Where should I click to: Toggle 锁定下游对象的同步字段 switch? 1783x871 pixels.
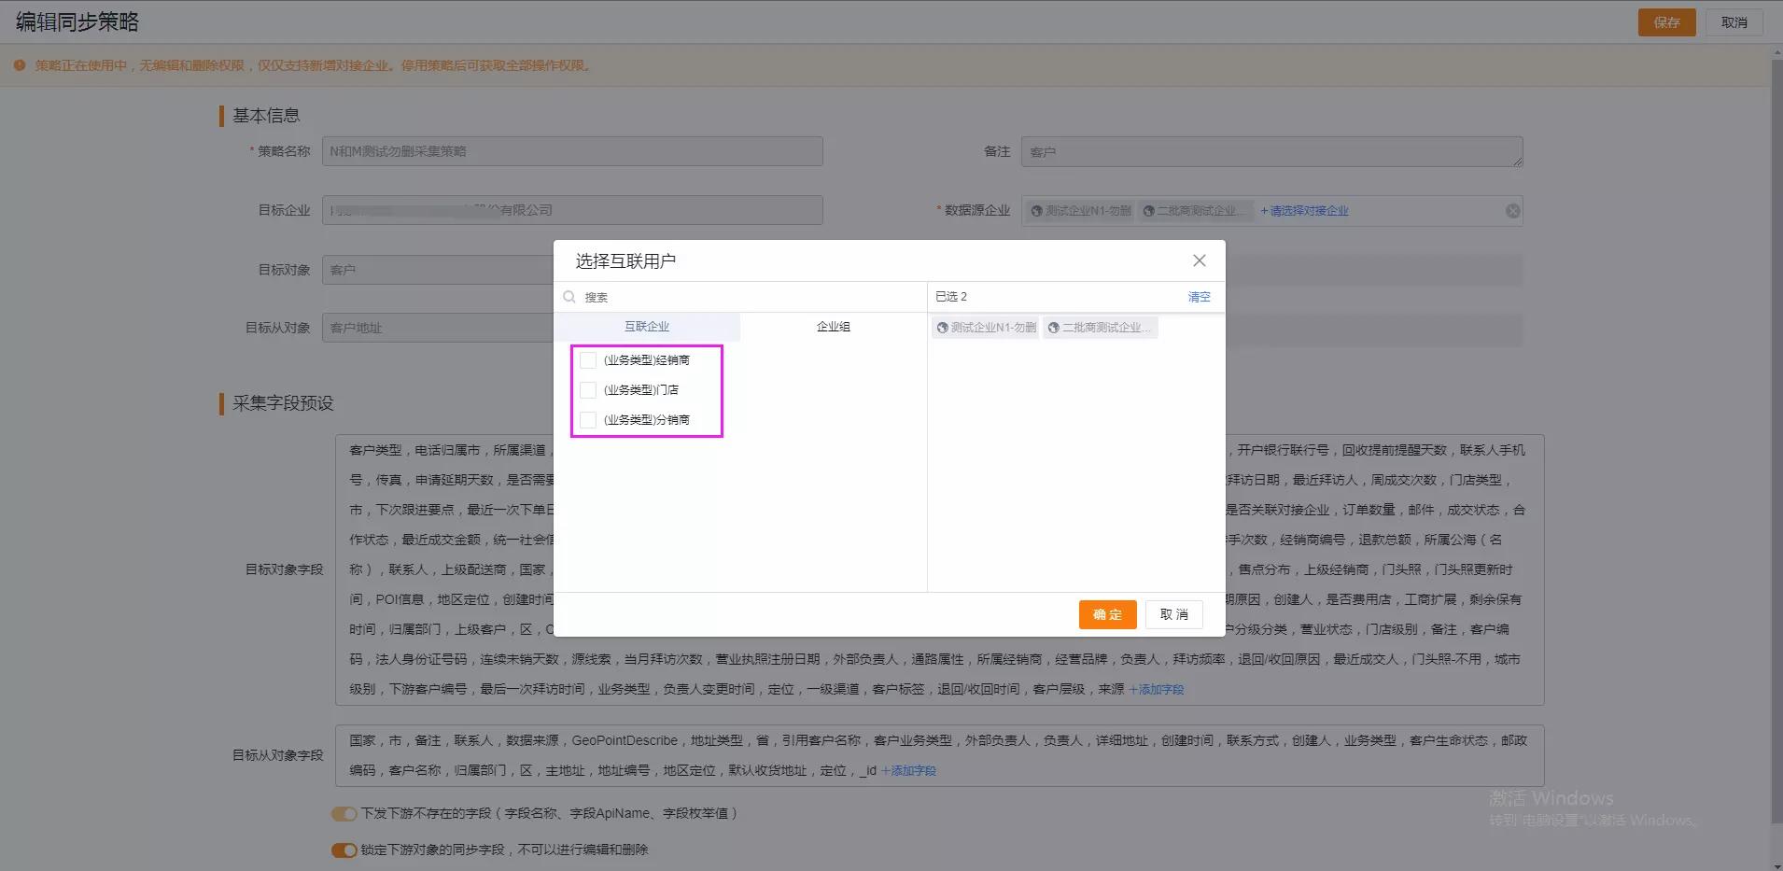pyautogui.click(x=344, y=850)
